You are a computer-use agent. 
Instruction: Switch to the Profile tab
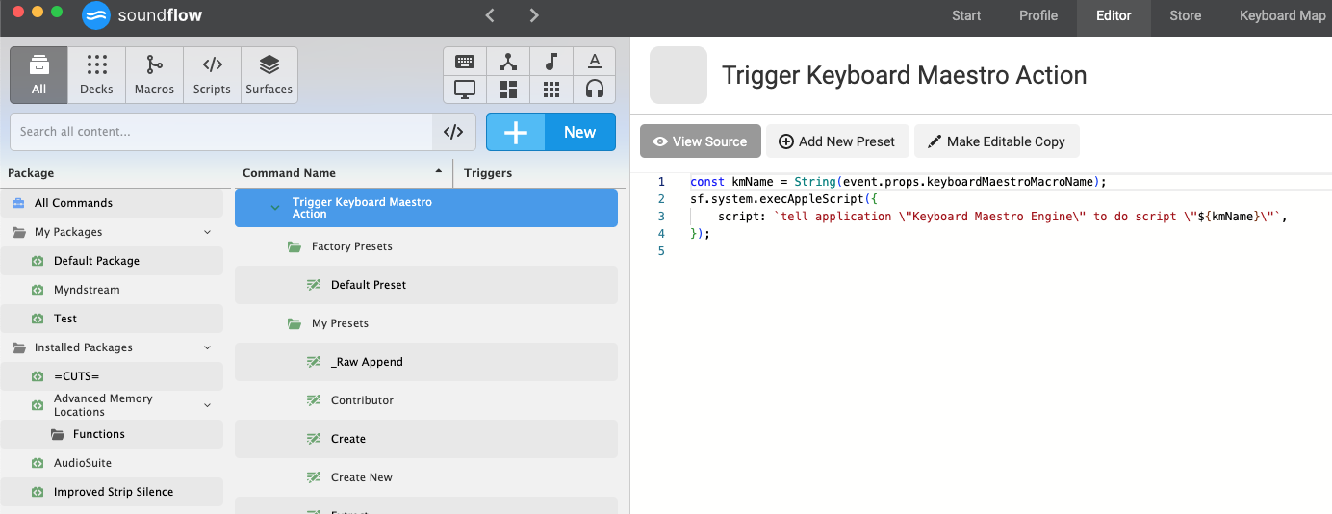click(1038, 15)
